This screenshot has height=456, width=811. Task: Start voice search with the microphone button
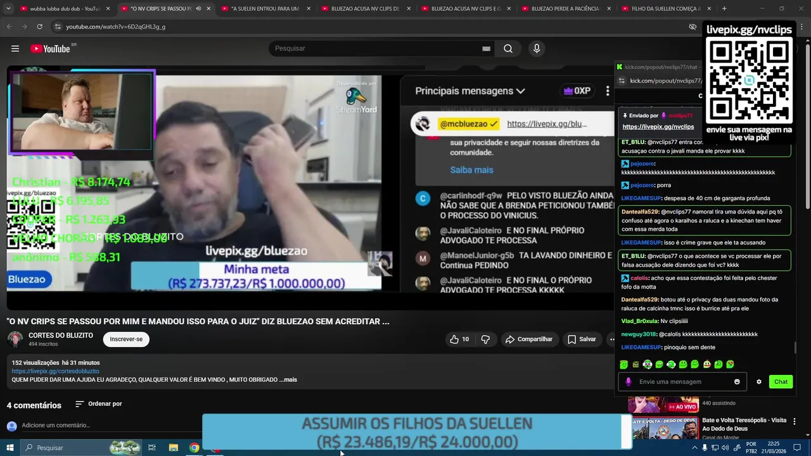537,49
